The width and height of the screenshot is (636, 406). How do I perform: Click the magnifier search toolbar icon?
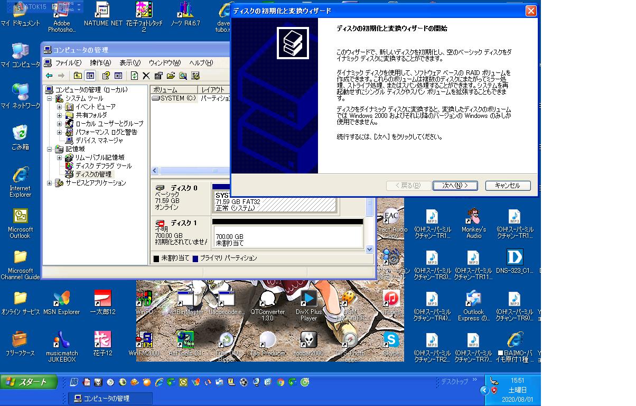click(x=183, y=76)
